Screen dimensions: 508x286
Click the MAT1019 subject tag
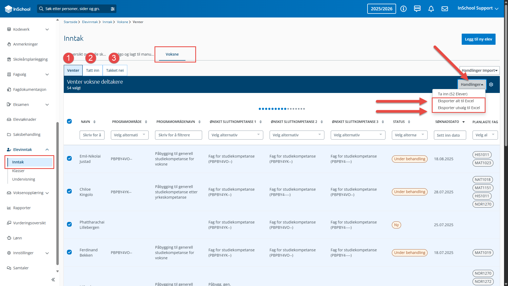483,253
